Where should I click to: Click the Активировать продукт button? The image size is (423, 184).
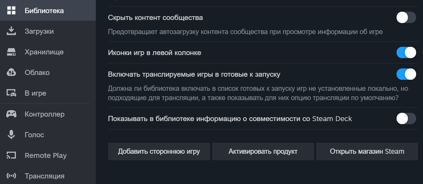click(263, 151)
